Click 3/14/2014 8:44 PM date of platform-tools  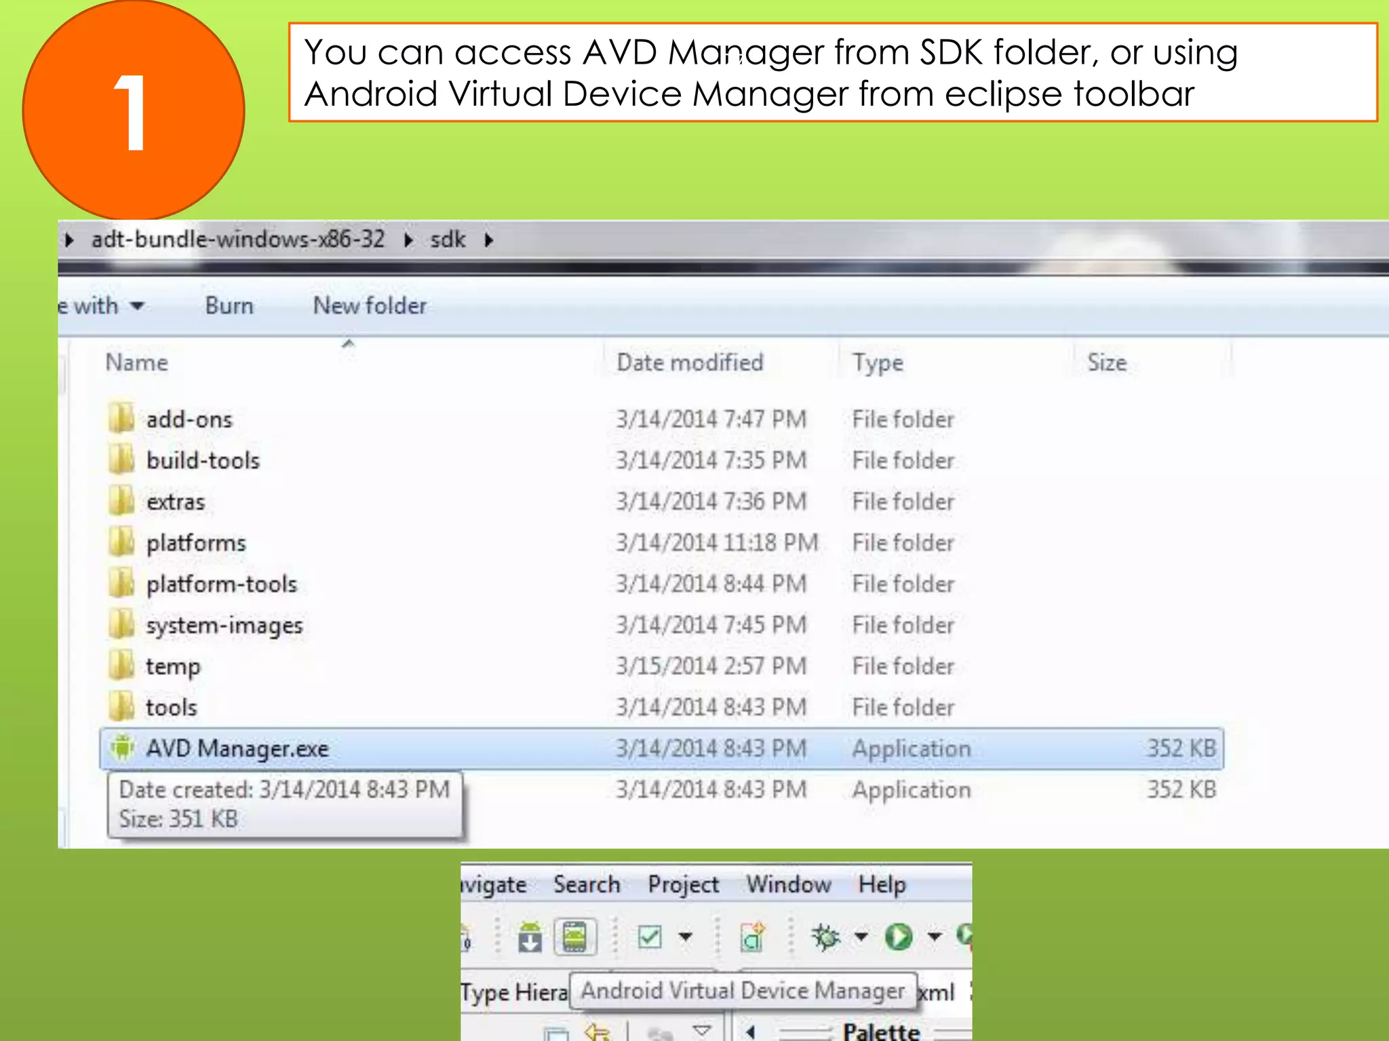(x=711, y=584)
